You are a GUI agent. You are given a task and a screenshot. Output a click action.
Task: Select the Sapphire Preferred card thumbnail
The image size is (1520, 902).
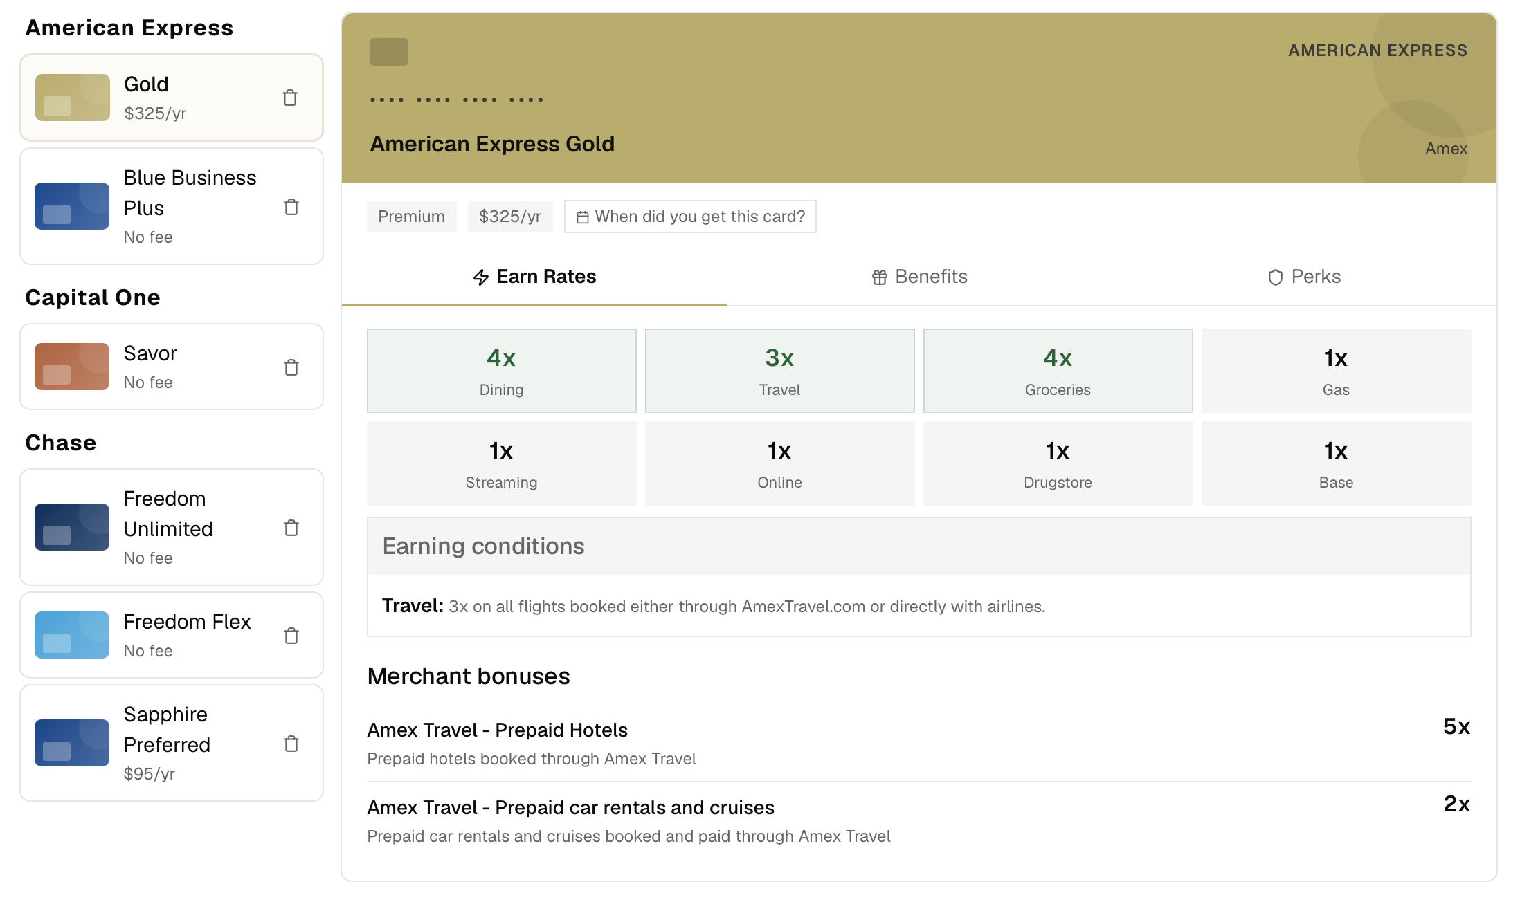[x=72, y=743]
